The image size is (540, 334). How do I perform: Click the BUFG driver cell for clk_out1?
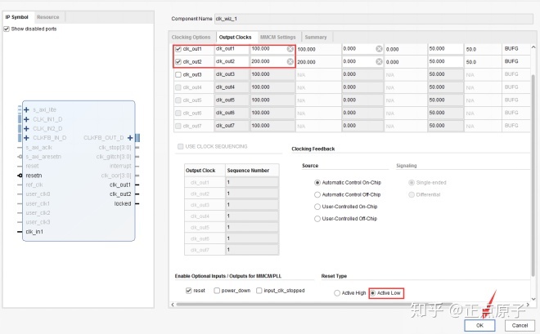tap(515, 49)
